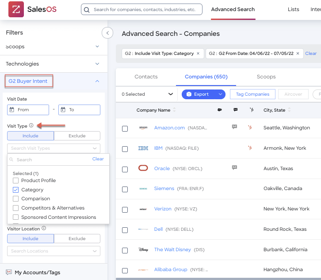The image size is (321, 280).
Task: Select Include under Visitor Location
Action: (31, 238)
